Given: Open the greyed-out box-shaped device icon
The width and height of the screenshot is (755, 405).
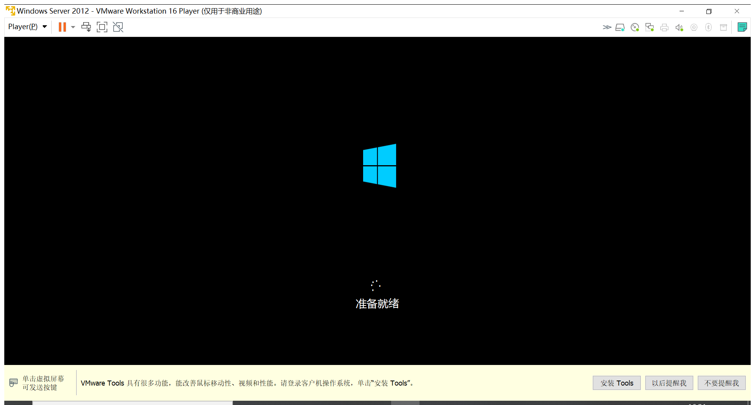Looking at the screenshot, I should pos(724,27).
